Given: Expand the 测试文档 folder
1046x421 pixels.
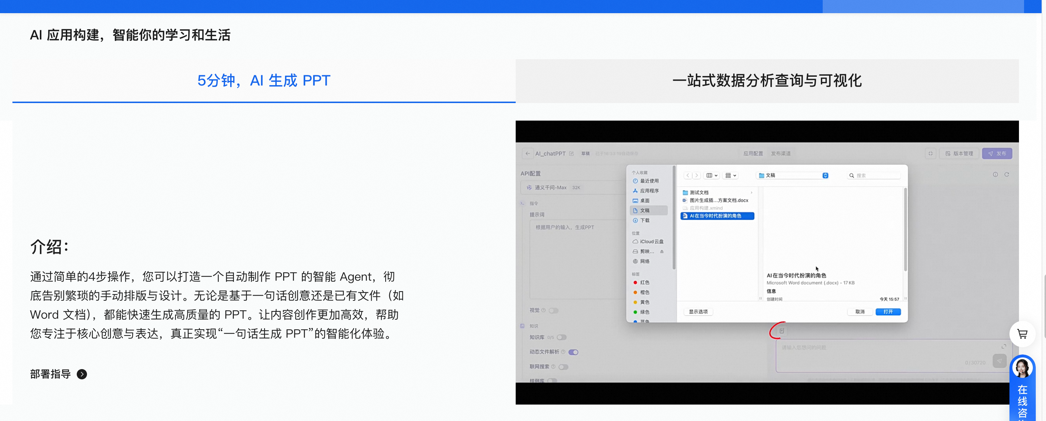Looking at the screenshot, I should 752,192.
